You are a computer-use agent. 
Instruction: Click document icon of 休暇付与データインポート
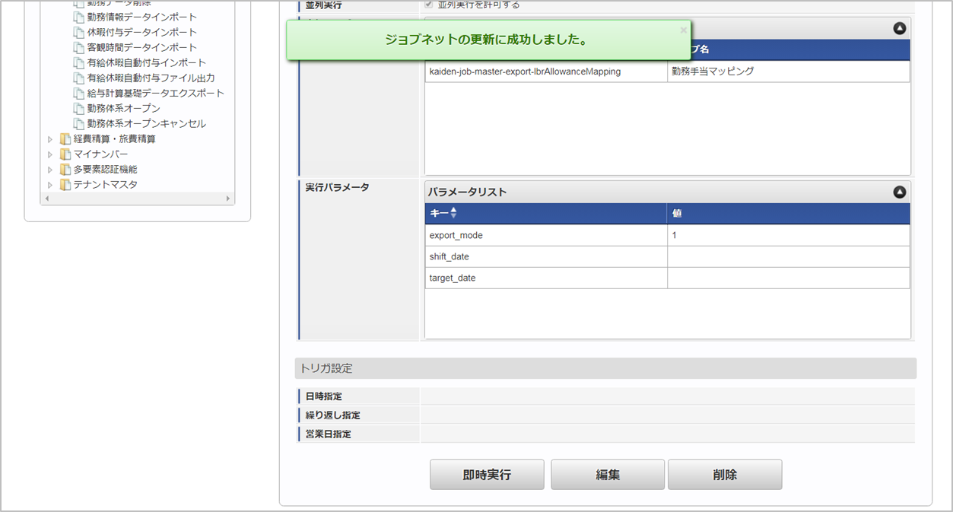tap(79, 32)
